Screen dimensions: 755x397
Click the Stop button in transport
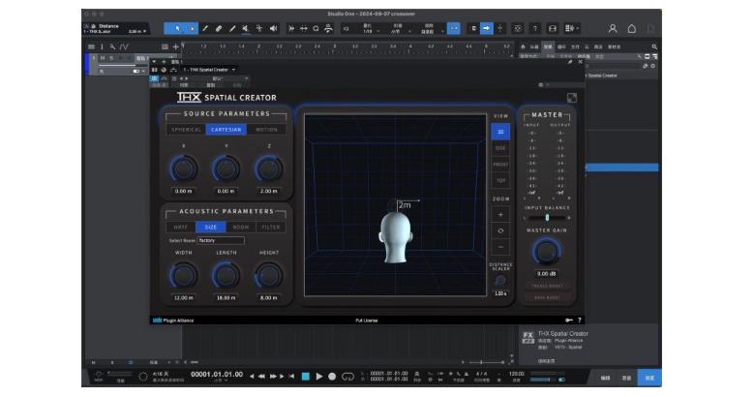[305, 377]
